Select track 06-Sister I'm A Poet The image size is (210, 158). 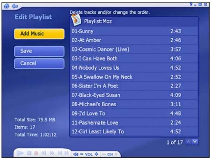pyautogui.click(x=134, y=86)
